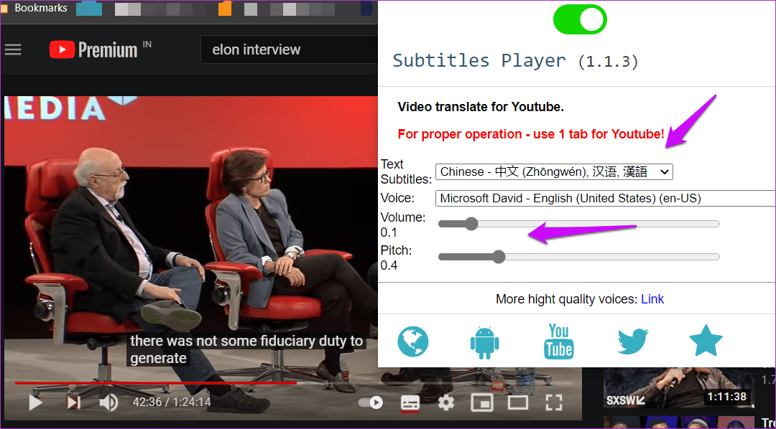Click the search box with 'elon interview'
This screenshot has height=429, width=776.
pos(290,49)
